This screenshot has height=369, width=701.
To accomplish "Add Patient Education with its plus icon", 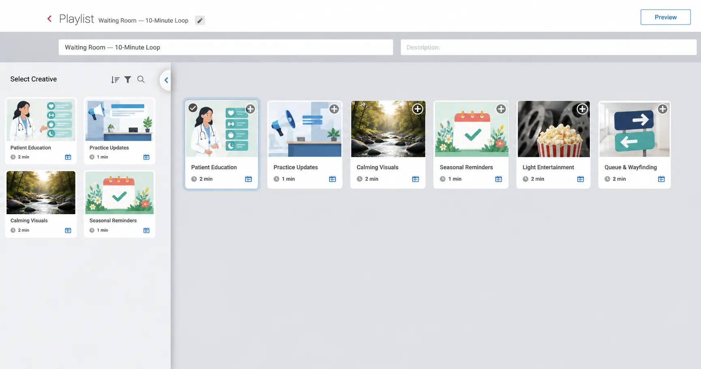I will point(251,109).
